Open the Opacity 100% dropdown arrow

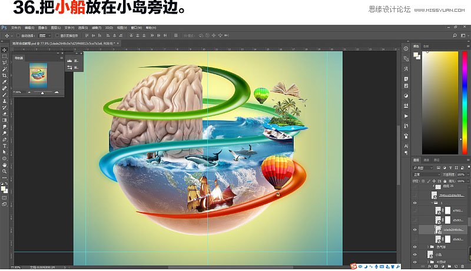(467, 174)
